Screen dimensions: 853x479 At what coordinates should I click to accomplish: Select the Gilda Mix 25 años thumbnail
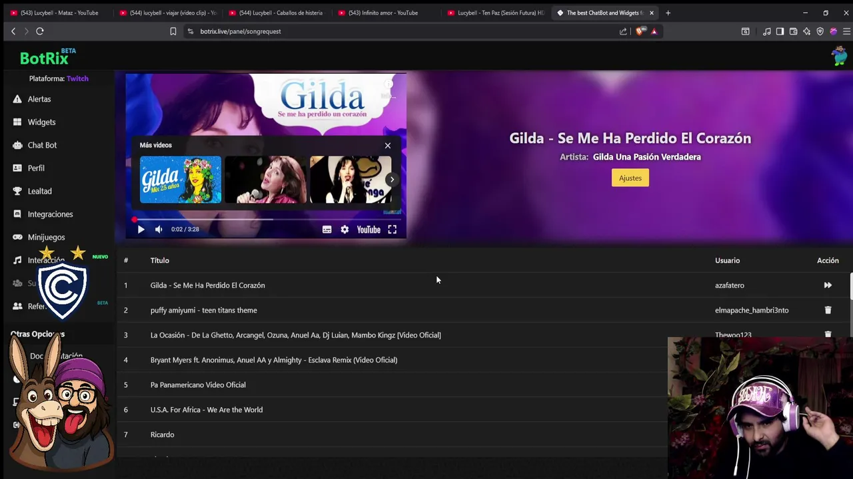pyautogui.click(x=181, y=180)
